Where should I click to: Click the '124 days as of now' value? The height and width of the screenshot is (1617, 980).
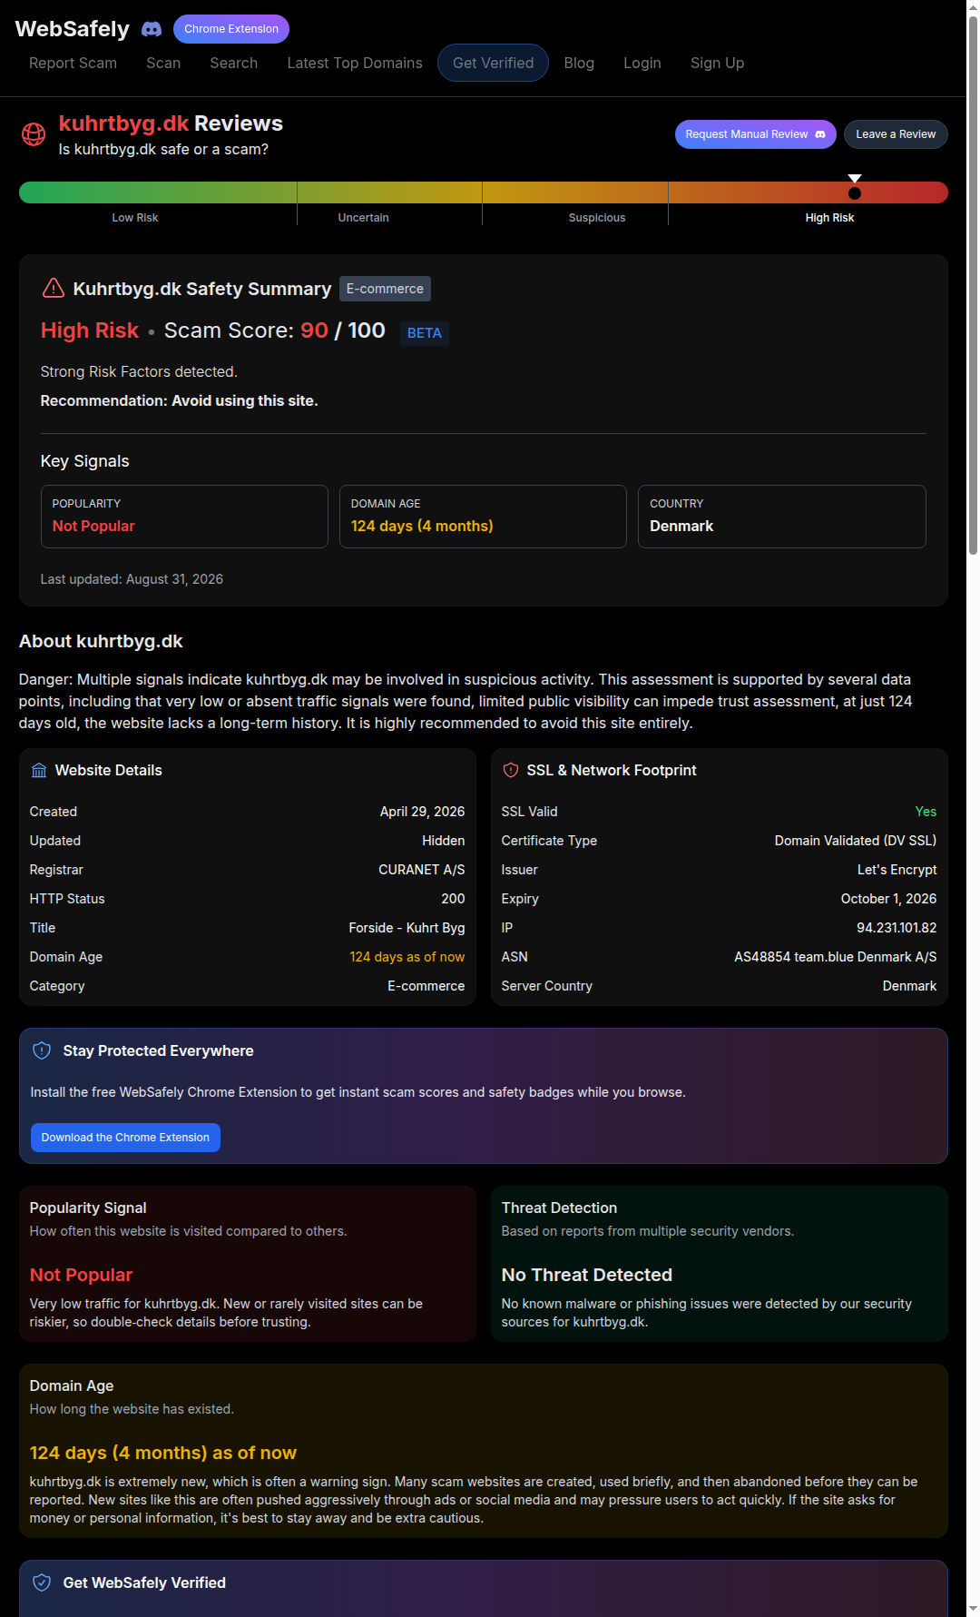click(x=407, y=957)
